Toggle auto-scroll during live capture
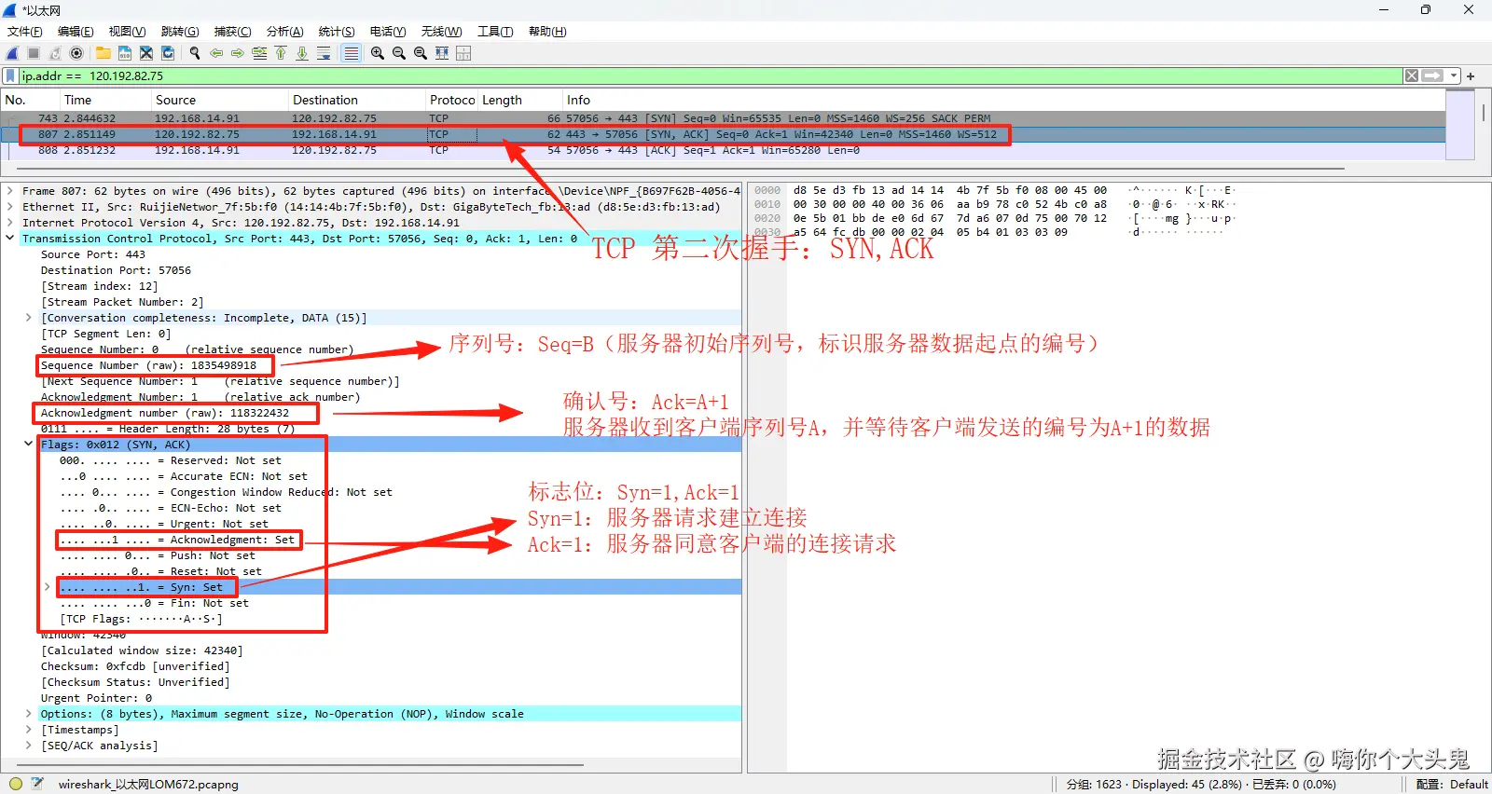The height and width of the screenshot is (794, 1492). (324, 53)
